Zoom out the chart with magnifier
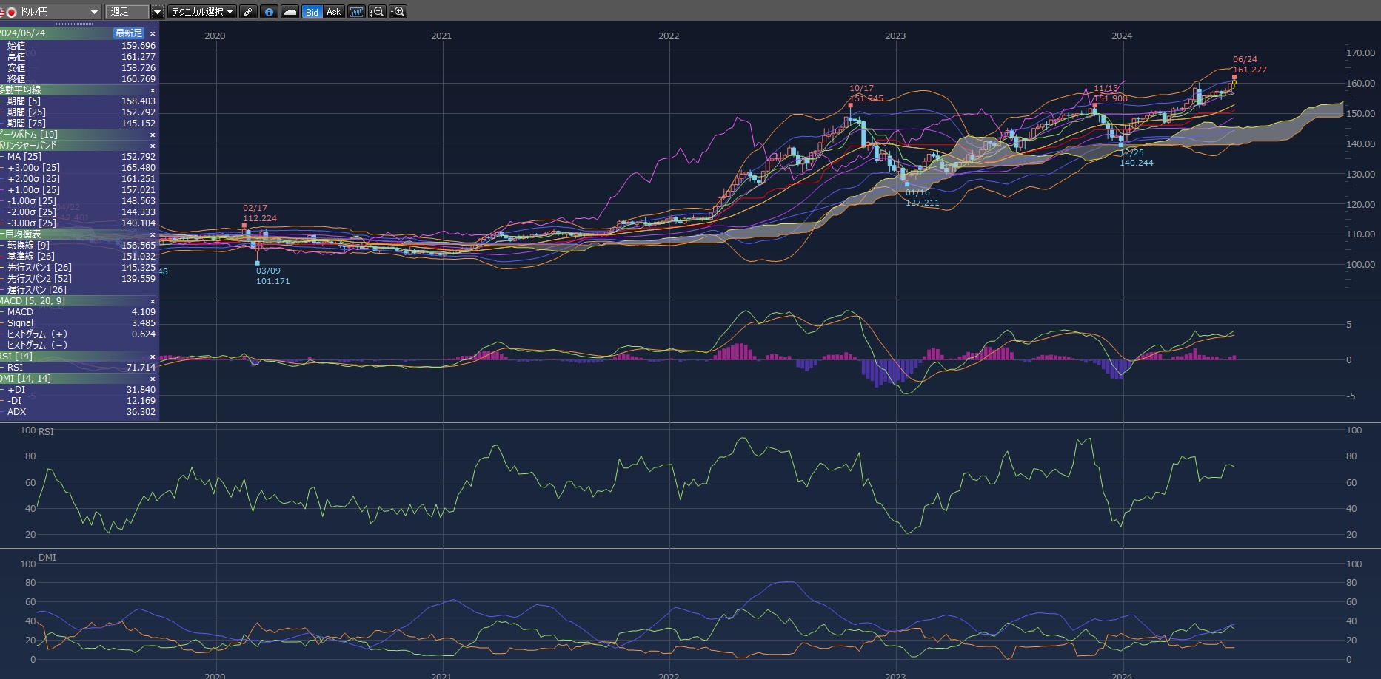Viewport: 1381px width, 679px height. click(x=377, y=12)
